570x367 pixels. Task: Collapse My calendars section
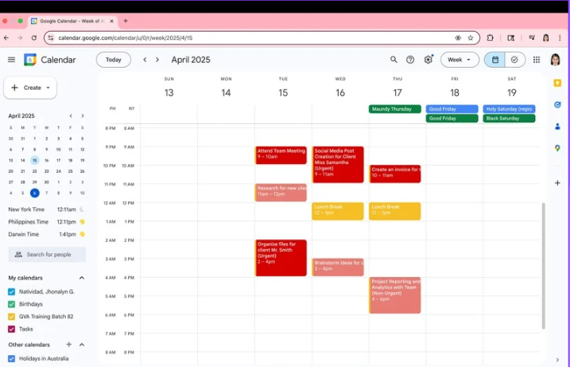click(82, 278)
